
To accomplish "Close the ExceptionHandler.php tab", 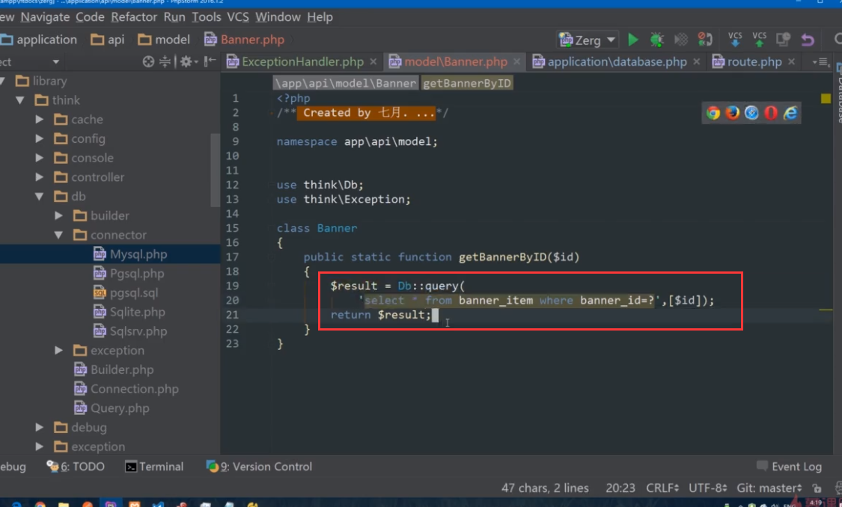I will (373, 62).
